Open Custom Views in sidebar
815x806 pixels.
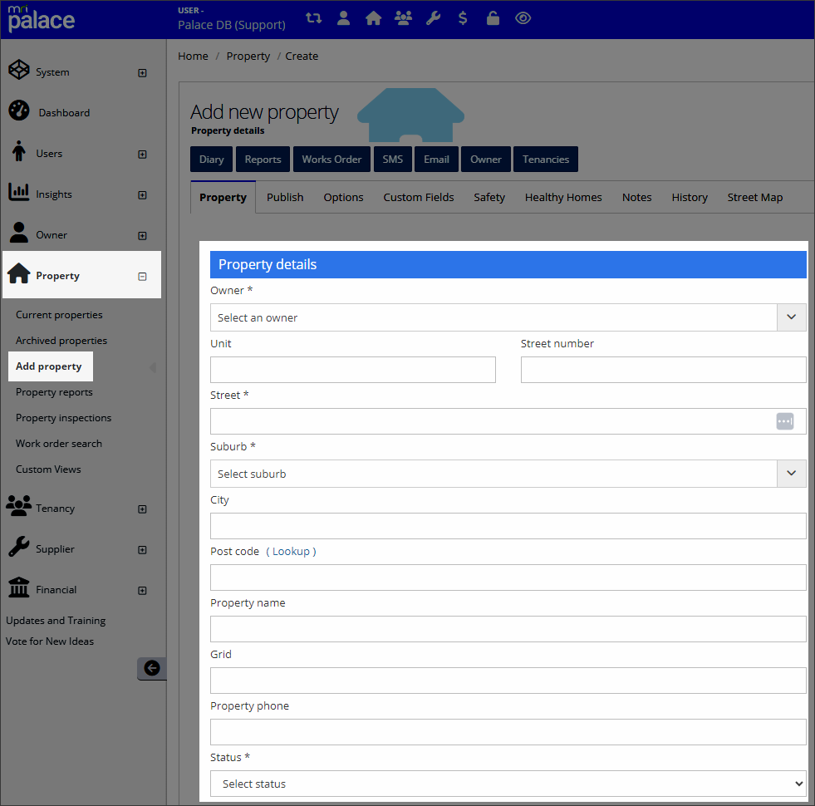(48, 469)
